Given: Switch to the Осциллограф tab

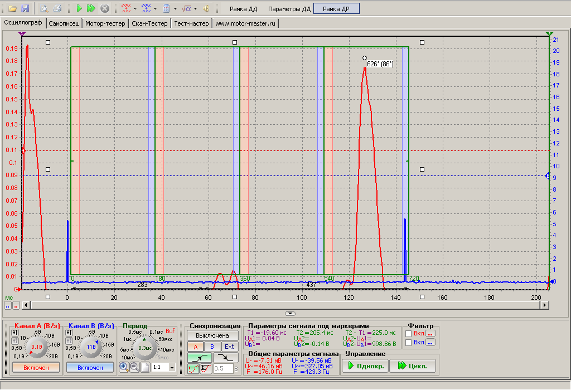Looking at the screenshot, I should tap(23, 22).
